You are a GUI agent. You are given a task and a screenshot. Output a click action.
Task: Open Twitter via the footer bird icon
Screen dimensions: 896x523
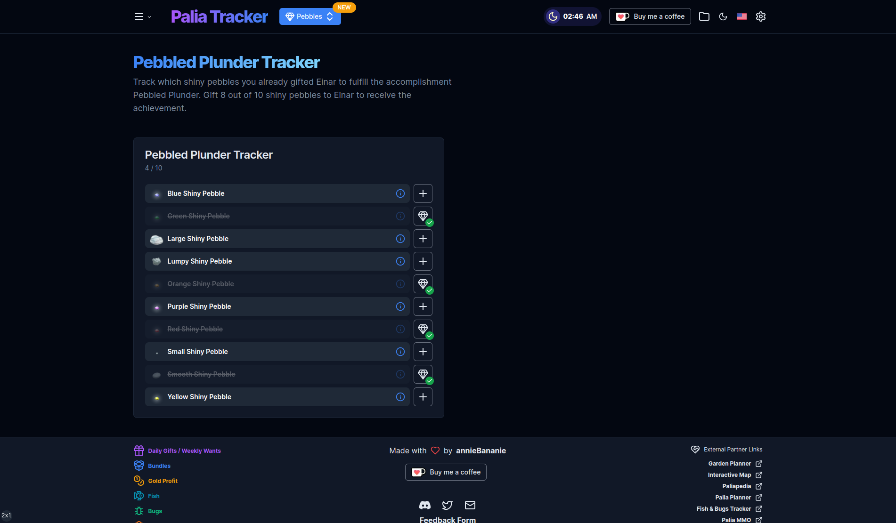tap(447, 505)
